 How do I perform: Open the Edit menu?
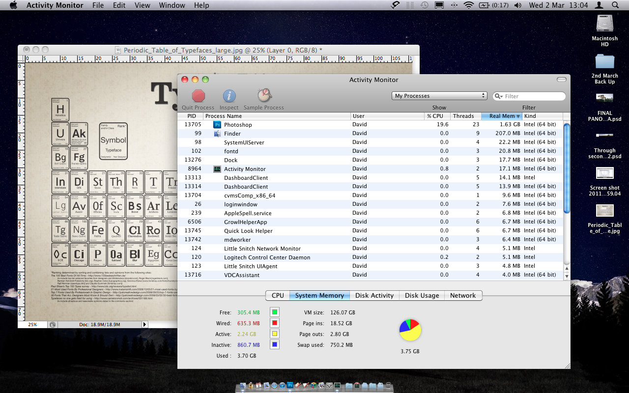tap(119, 5)
